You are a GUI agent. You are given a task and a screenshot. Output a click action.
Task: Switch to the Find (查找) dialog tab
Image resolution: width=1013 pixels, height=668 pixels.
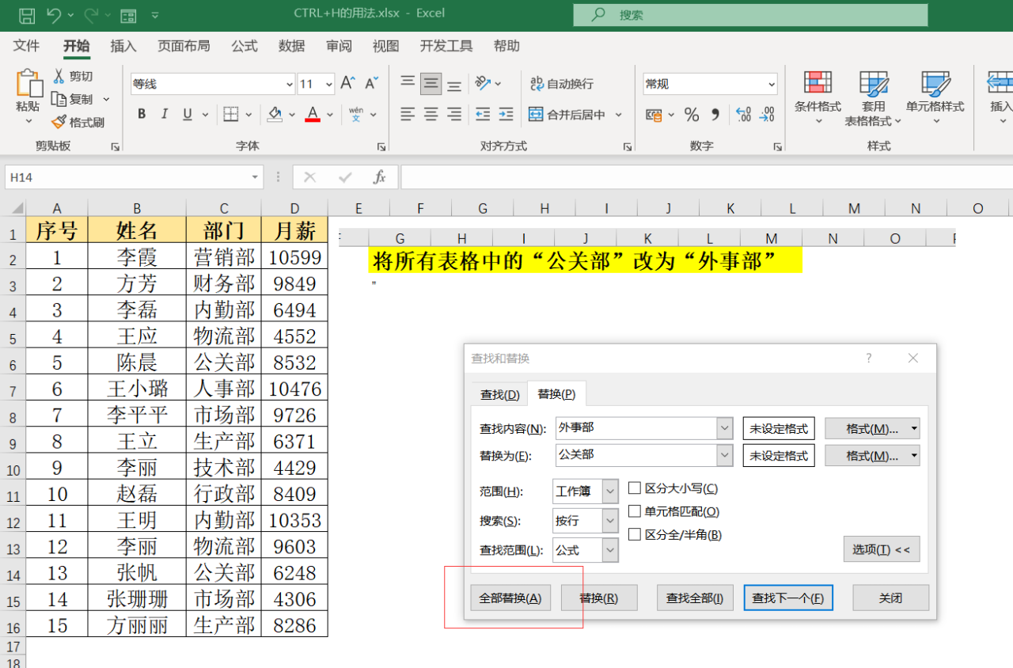tap(500, 394)
